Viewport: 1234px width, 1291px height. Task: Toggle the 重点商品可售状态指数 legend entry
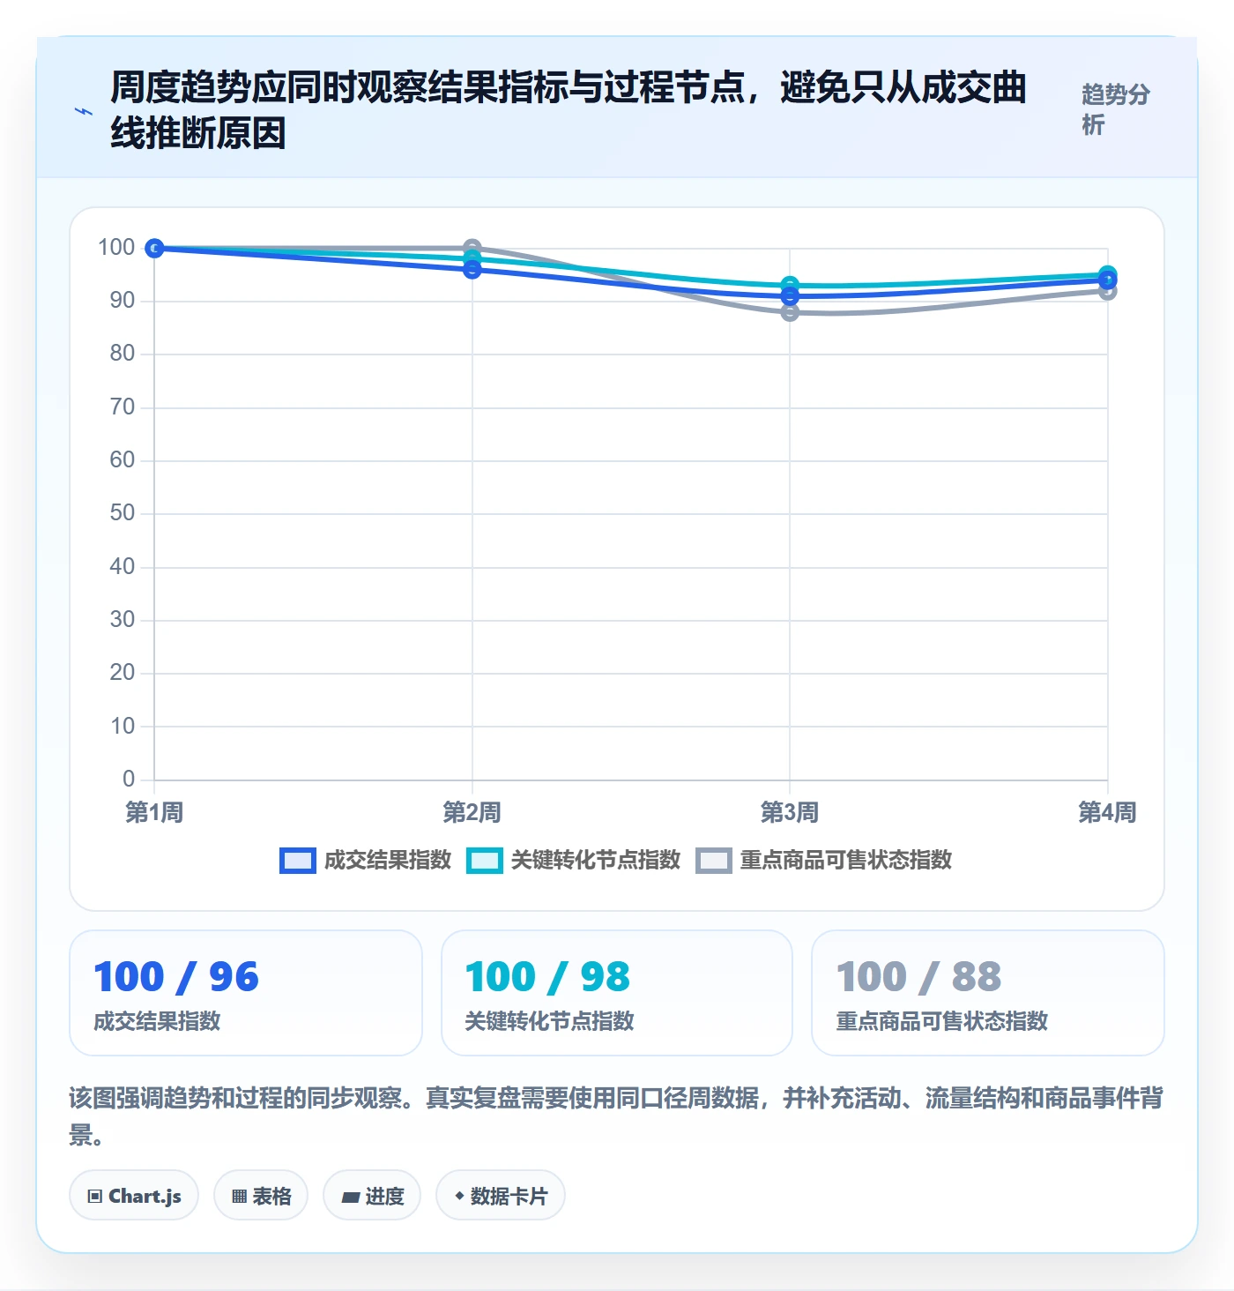[x=823, y=860]
